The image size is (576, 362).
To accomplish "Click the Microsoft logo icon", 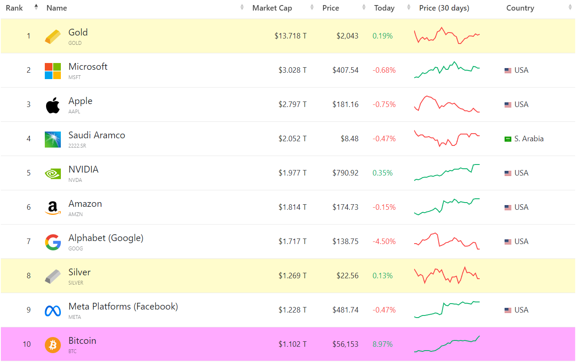I will (53, 71).
